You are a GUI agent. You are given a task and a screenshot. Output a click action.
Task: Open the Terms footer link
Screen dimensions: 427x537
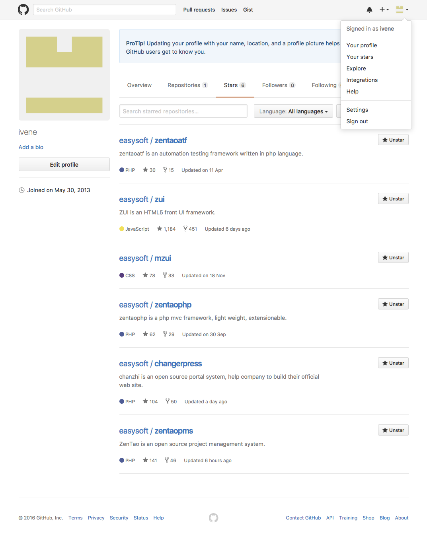tap(76, 518)
